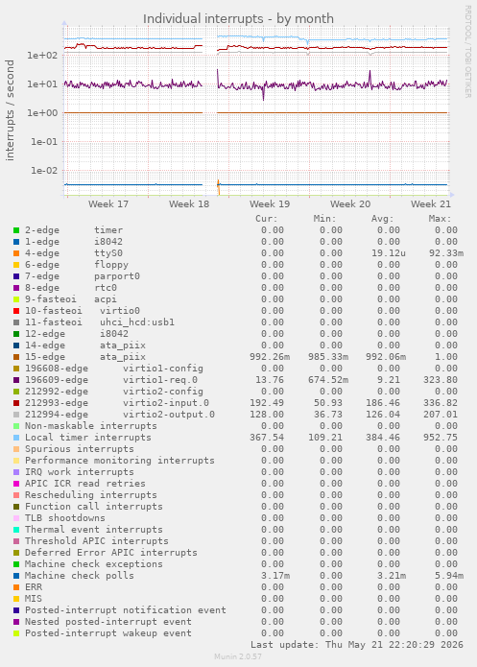Click the Cur: column header
Image resolution: width=477 pixels, height=667 pixels.
[267, 219]
